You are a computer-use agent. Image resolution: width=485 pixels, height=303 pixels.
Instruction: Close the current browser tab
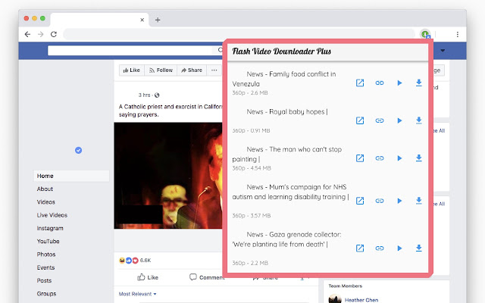(x=142, y=20)
